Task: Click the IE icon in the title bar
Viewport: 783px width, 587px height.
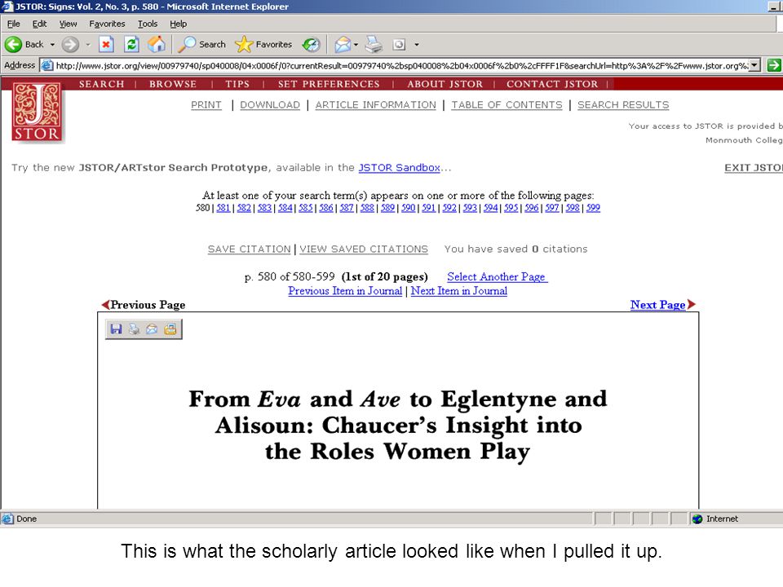Action: (x=7, y=6)
